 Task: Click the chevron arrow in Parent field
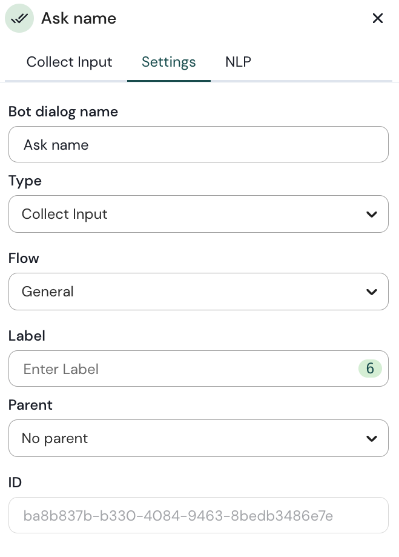coord(372,438)
